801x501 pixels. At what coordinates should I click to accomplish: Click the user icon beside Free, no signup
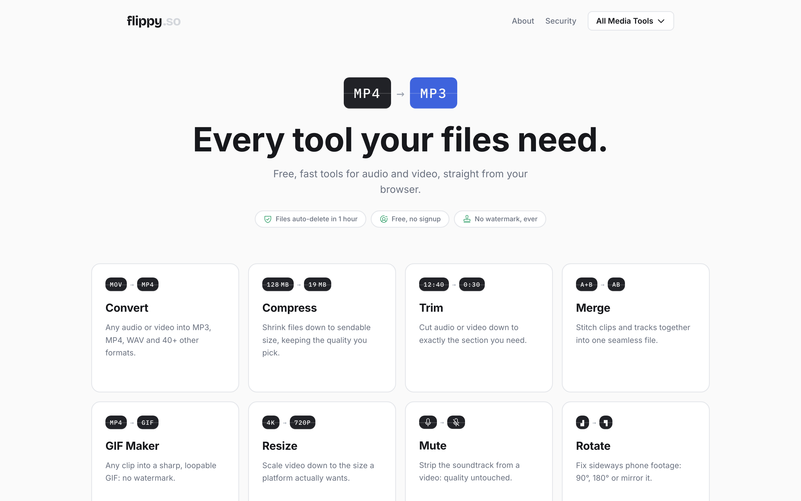click(384, 219)
